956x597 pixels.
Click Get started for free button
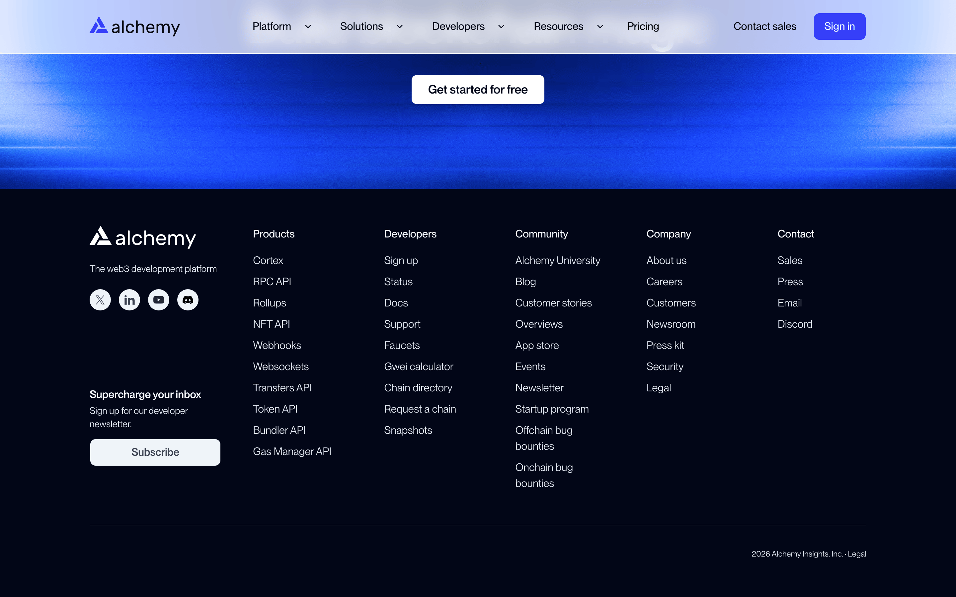click(478, 90)
